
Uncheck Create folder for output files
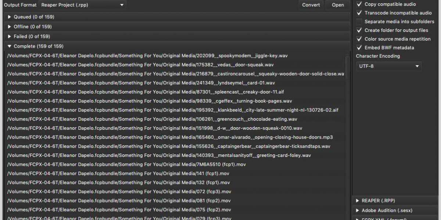[x=359, y=30]
